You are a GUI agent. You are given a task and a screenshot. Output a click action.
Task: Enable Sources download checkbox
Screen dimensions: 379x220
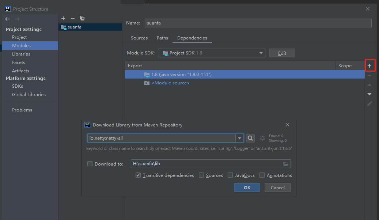(x=201, y=175)
